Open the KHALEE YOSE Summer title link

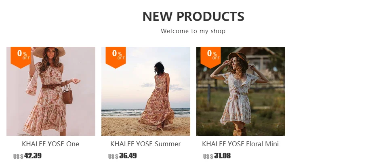[145, 144]
